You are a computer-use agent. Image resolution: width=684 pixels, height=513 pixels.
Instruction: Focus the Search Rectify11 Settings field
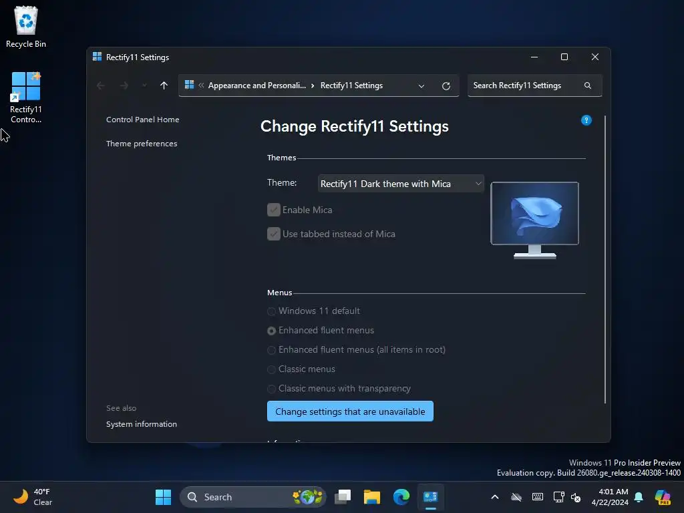[534, 85]
